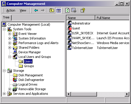Image resolution: width=131 pixels, height=104 pixels.
Task: Click the Services and Applications icon
Action: pyautogui.click(x=10, y=94)
